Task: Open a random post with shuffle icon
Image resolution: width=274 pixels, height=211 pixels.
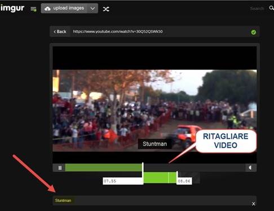Action: pos(106,9)
